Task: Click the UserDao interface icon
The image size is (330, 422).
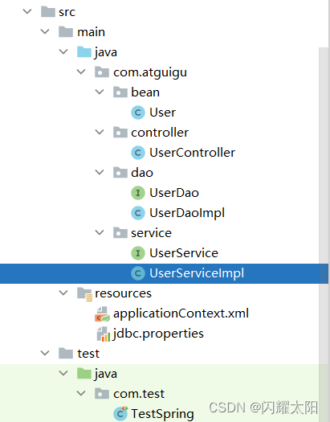Action: [x=138, y=193]
